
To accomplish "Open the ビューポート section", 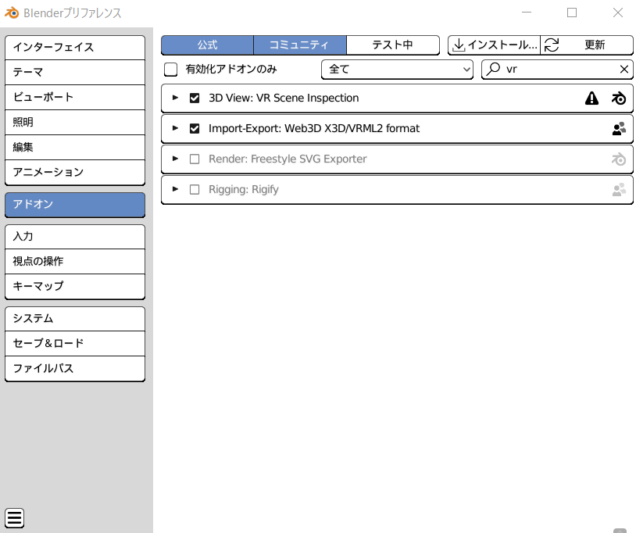I will point(75,98).
